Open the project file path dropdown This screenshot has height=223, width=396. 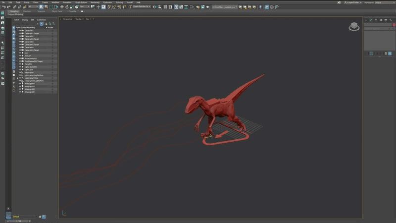[225, 7]
